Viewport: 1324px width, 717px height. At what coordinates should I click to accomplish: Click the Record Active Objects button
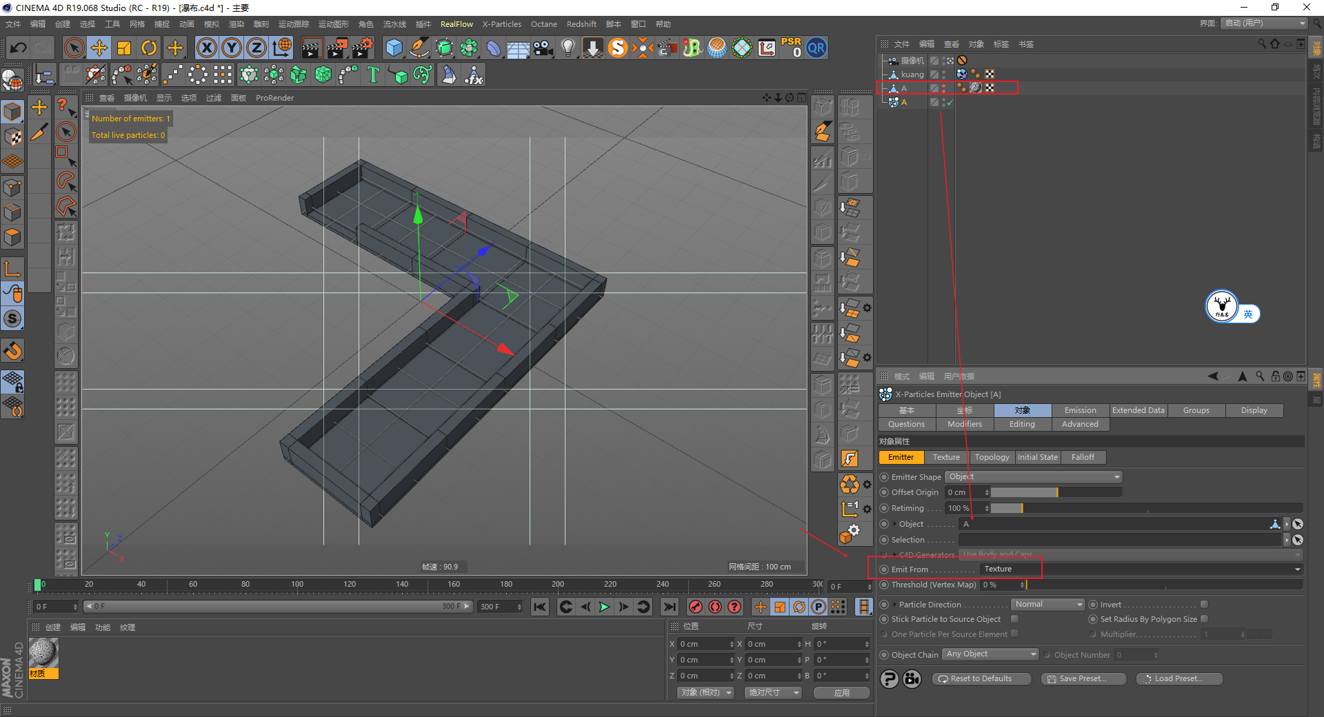[x=696, y=607]
